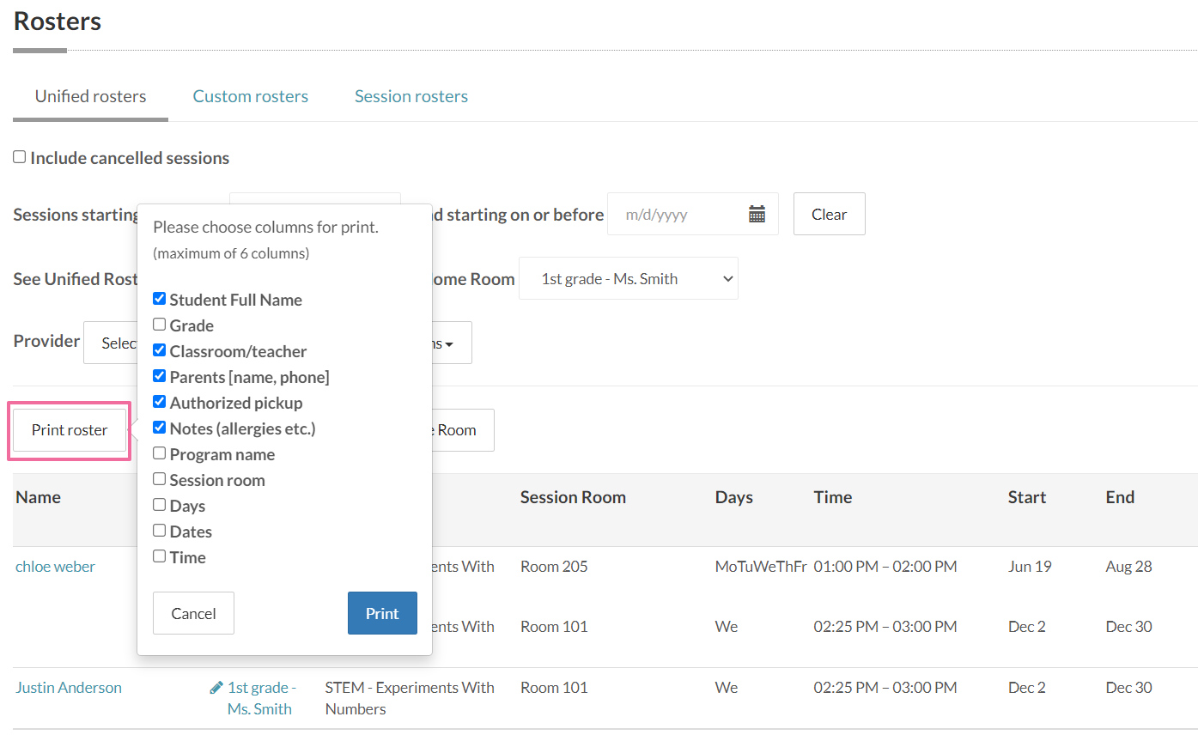
Task: Check the Time column option
Action: (159, 556)
